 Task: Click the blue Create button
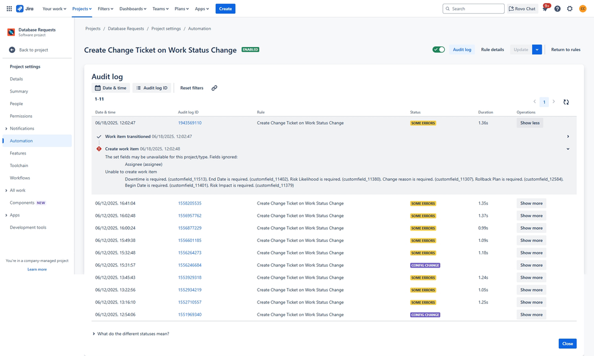coord(225,9)
